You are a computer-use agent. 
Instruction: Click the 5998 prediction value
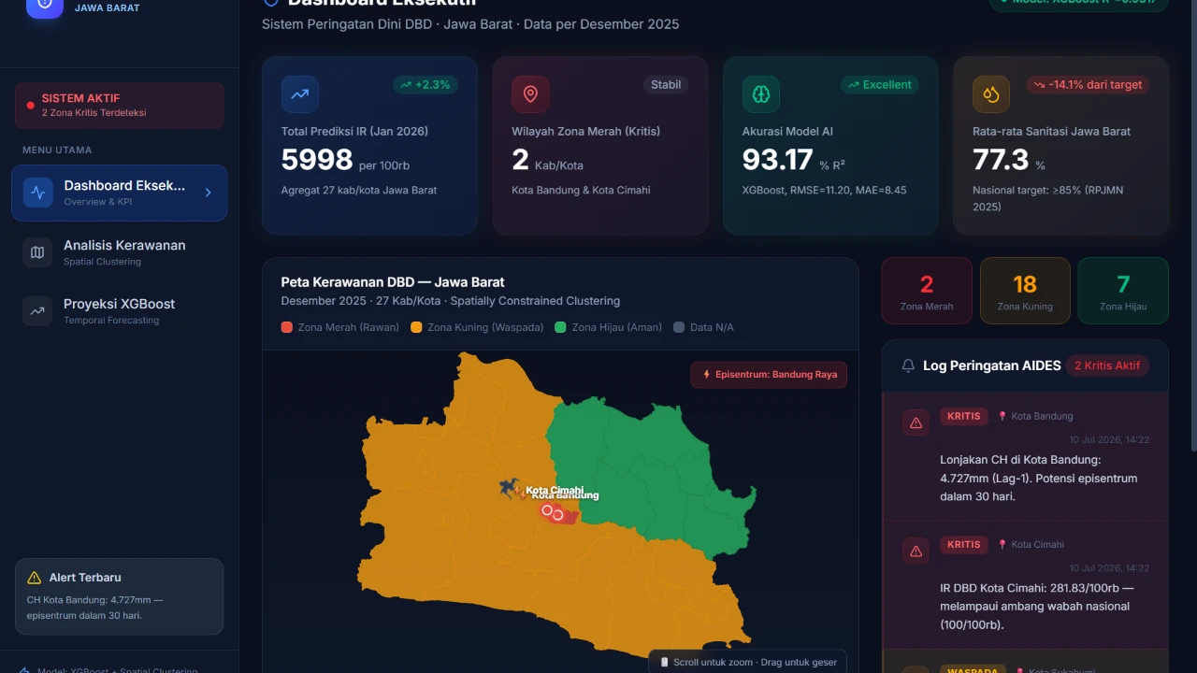[317, 160]
